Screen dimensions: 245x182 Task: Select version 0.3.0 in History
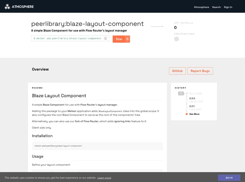192,98
